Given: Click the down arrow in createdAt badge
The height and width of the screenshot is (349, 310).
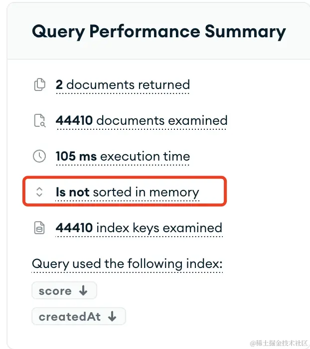Looking at the screenshot, I should pyautogui.click(x=112, y=316).
